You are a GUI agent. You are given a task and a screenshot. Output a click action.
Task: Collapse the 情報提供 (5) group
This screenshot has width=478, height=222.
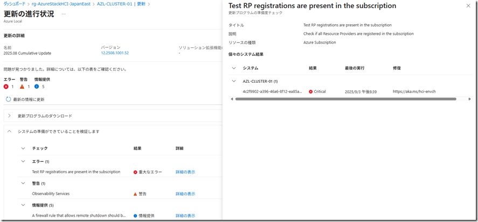23,205
